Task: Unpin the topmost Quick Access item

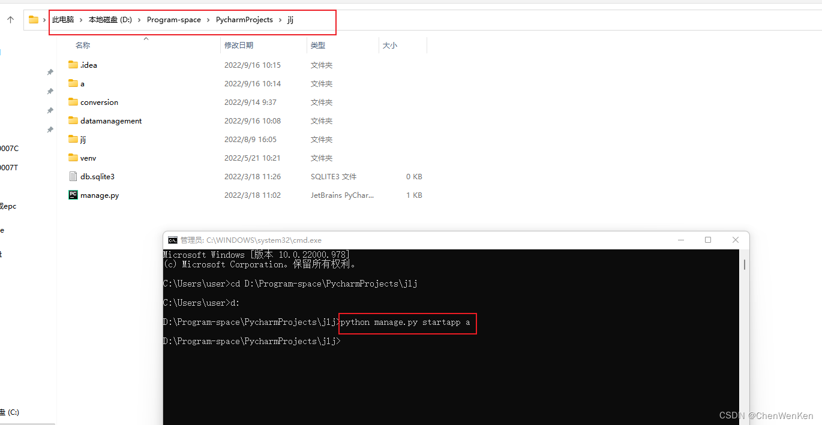Action: pos(50,72)
